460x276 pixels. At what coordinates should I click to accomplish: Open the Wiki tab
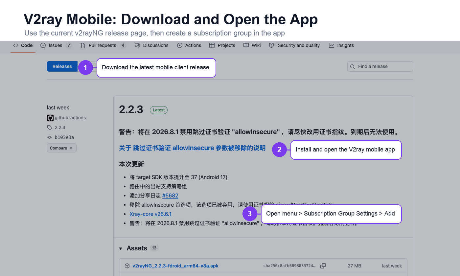tap(252, 45)
